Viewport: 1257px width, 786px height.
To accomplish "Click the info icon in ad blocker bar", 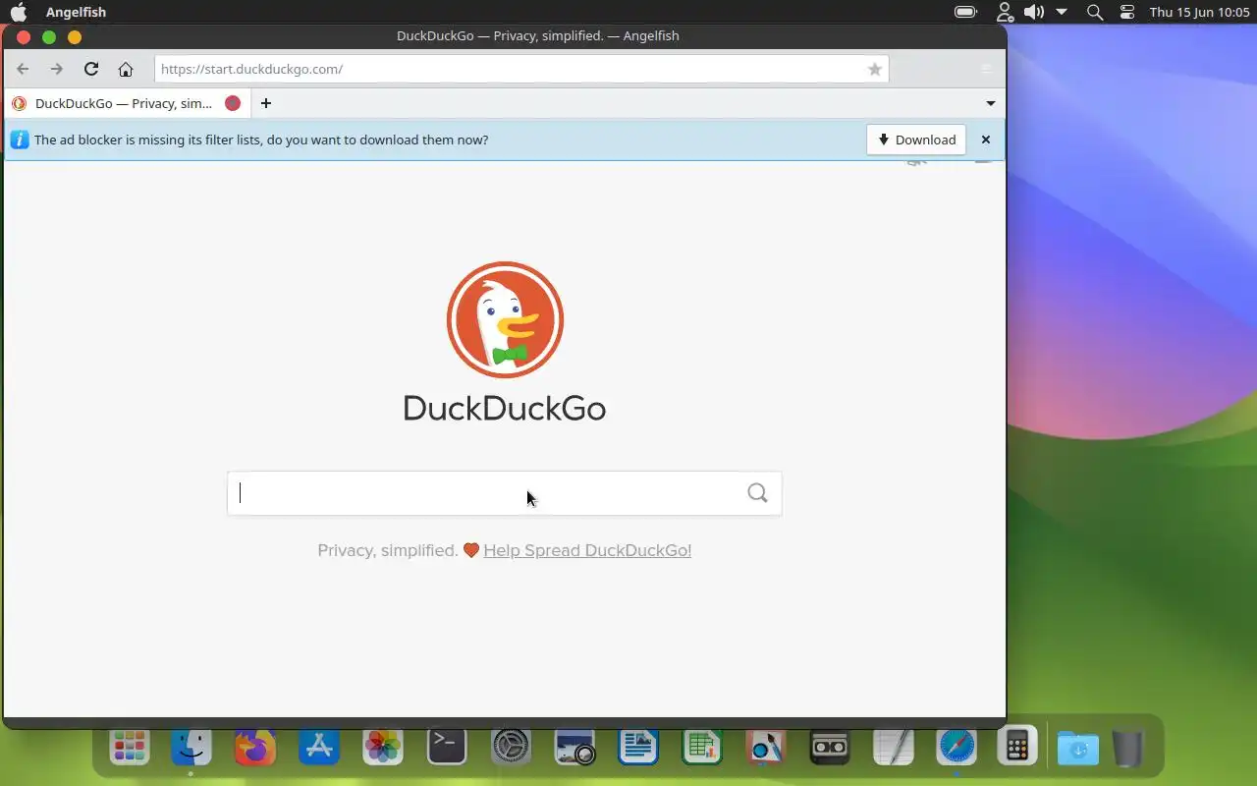I will click(19, 140).
